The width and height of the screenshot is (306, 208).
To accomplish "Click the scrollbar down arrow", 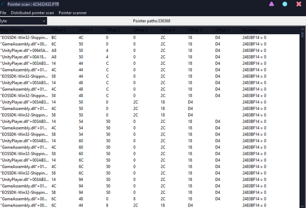I will (303, 206).
